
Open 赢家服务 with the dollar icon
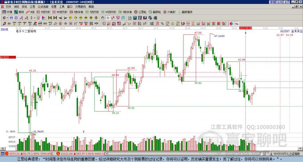pyautogui.click(x=185, y=12)
